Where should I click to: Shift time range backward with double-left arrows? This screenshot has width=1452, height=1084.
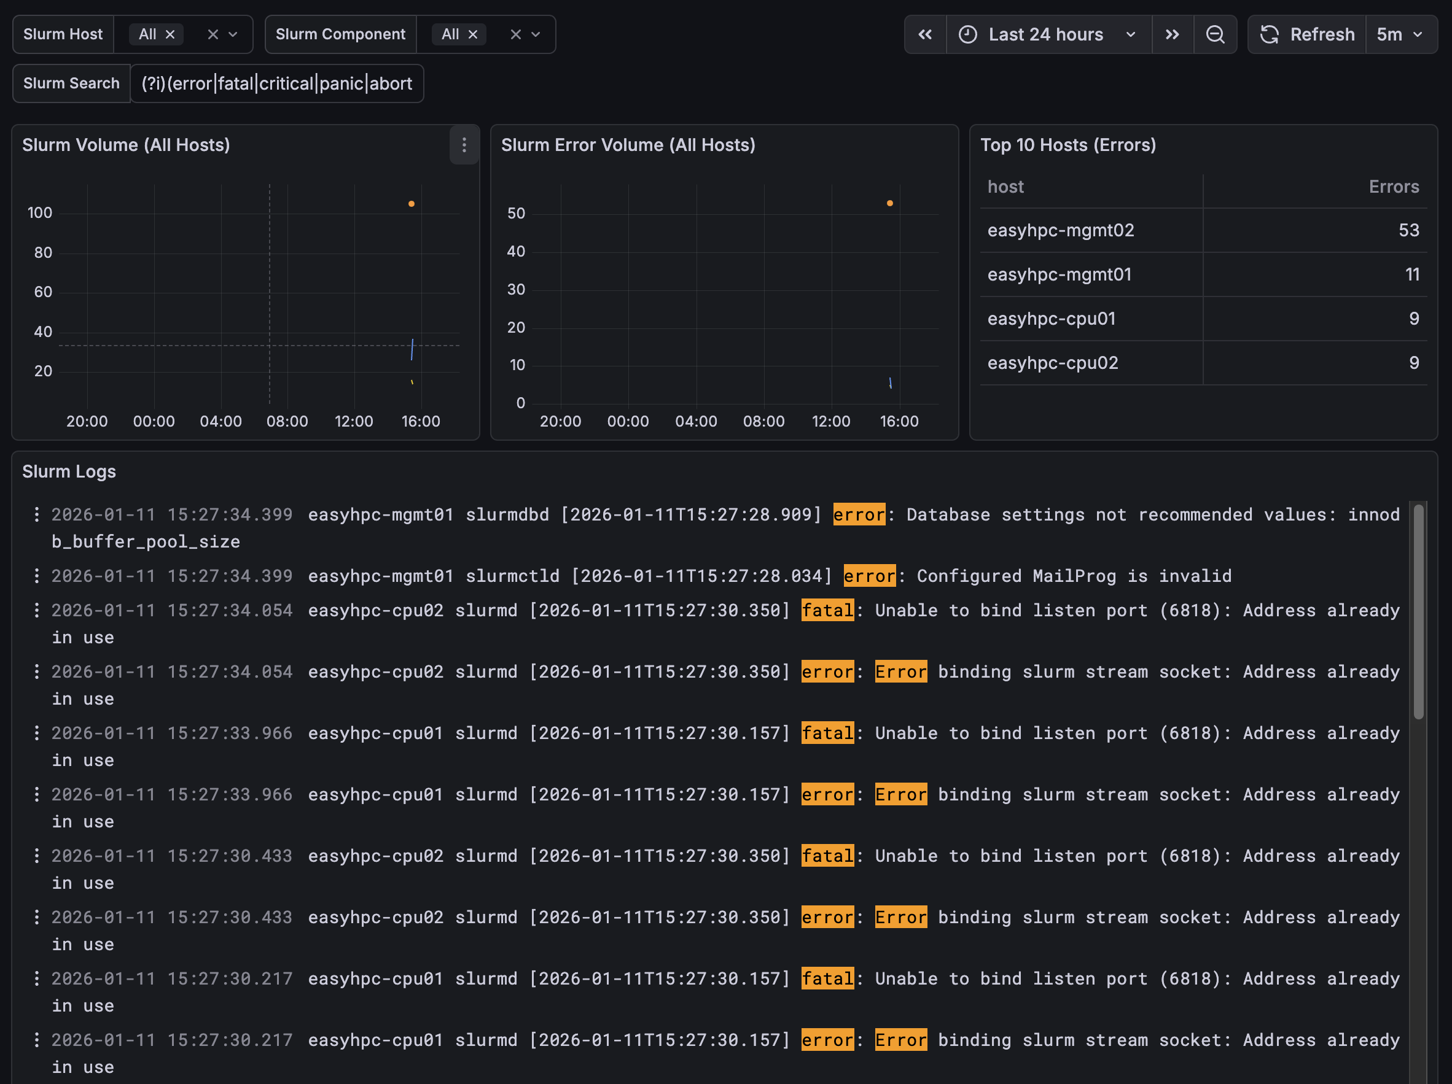[925, 35]
